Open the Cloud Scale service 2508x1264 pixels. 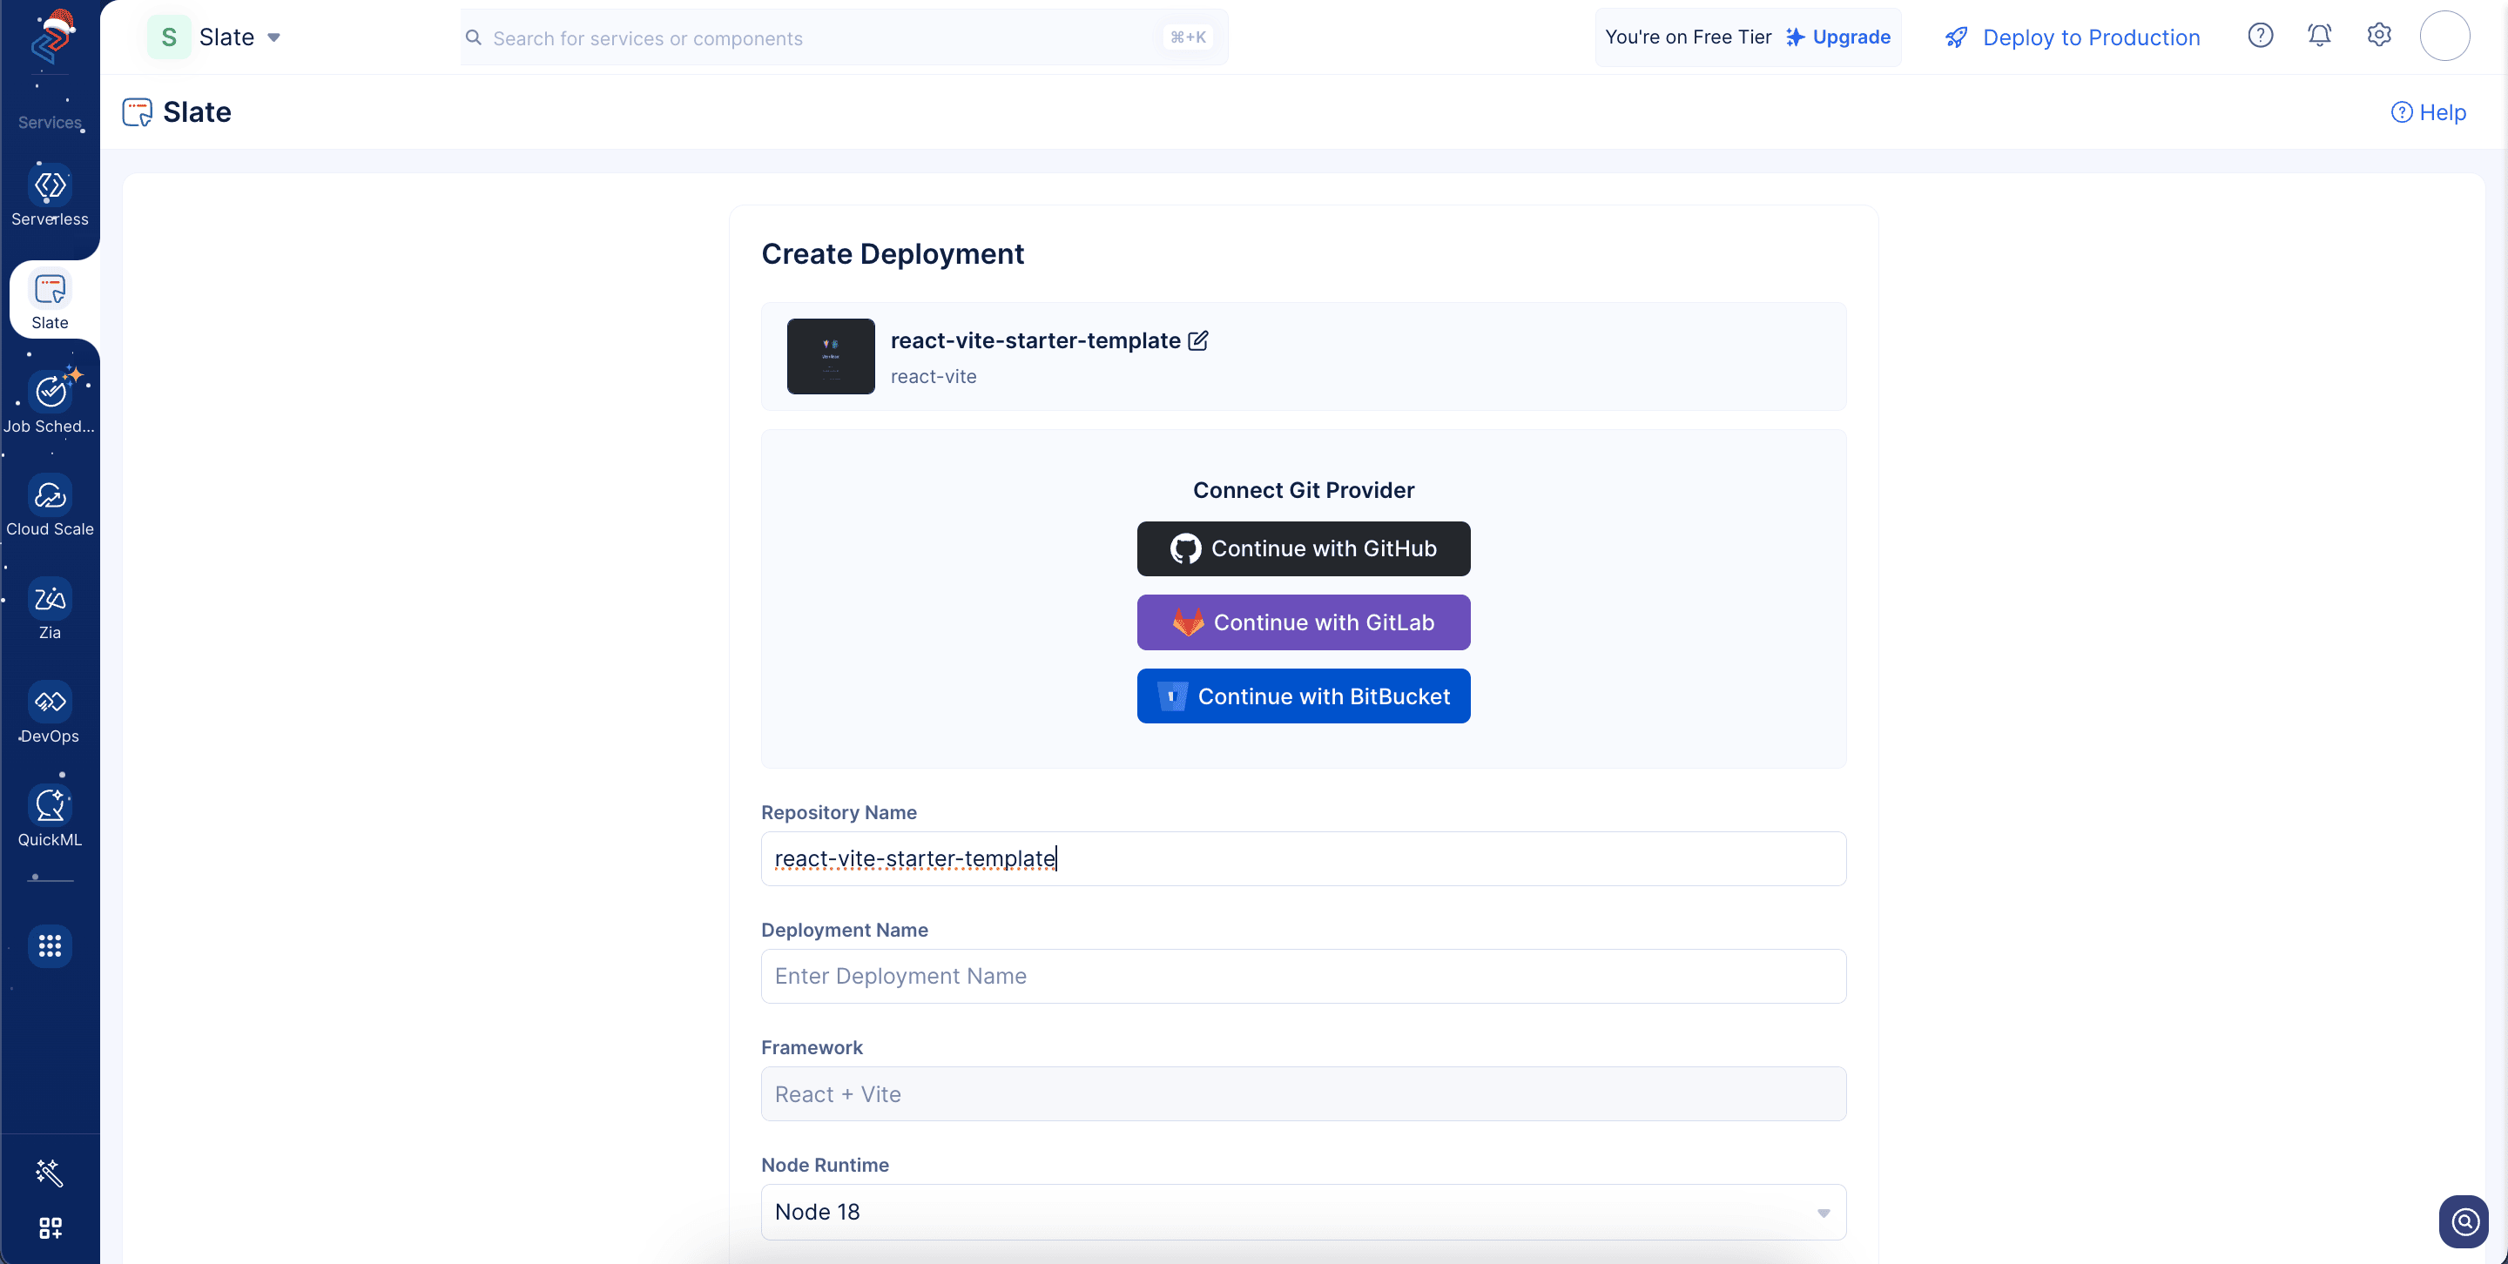(x=50, y=507)
